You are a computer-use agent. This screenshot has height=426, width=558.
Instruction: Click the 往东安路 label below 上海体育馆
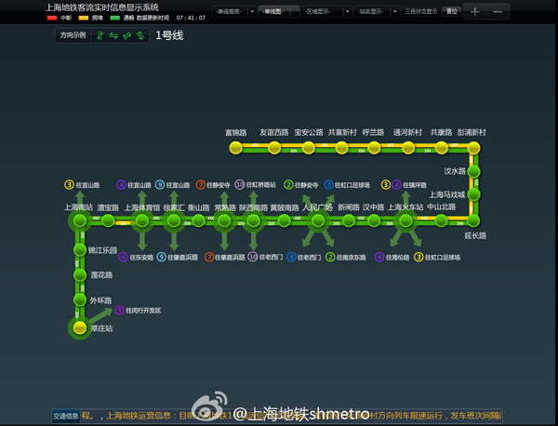pos(141,258)
